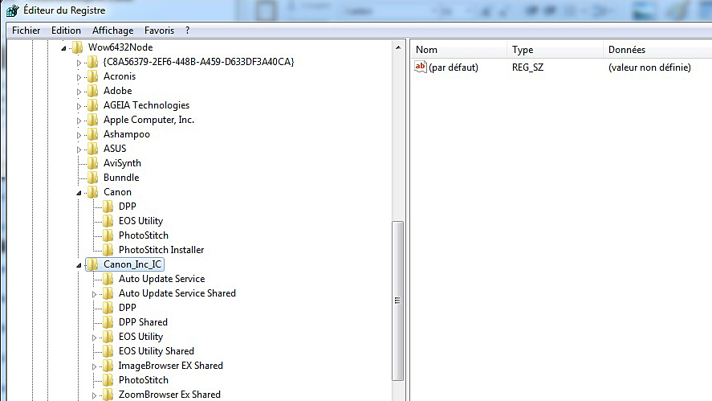Click the EOS Utility Shared folder icon
This screenshot has height=401, width=712.
pyautogui.click(x=108, y=351)
